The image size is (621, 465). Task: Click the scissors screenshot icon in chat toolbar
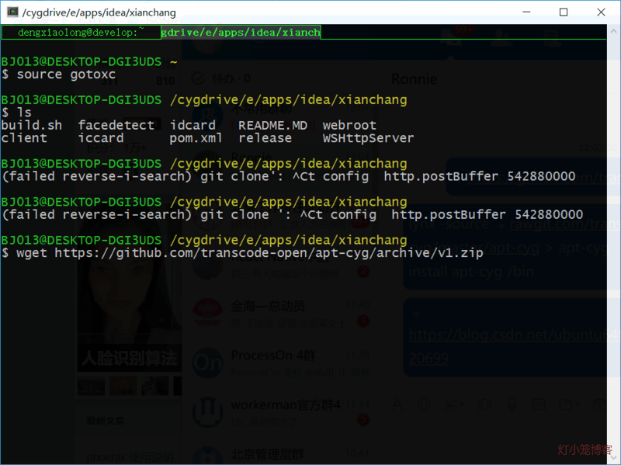[x=450, y=404]
